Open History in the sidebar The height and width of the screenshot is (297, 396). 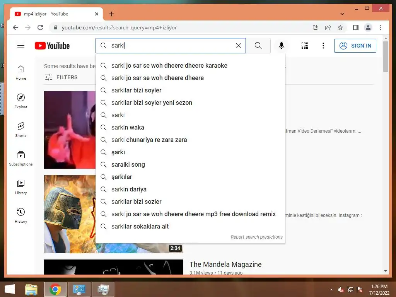(21, 215)
